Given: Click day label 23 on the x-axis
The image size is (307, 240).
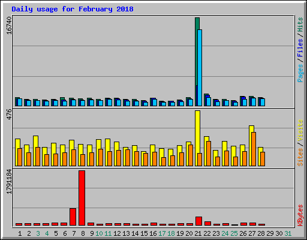Looking at the screenshot, I should [216, 233].
